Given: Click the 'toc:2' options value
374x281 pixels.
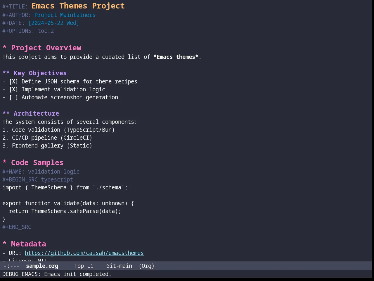Looking at the screenshot, I should pyautogui.click(x=46, y=31).
